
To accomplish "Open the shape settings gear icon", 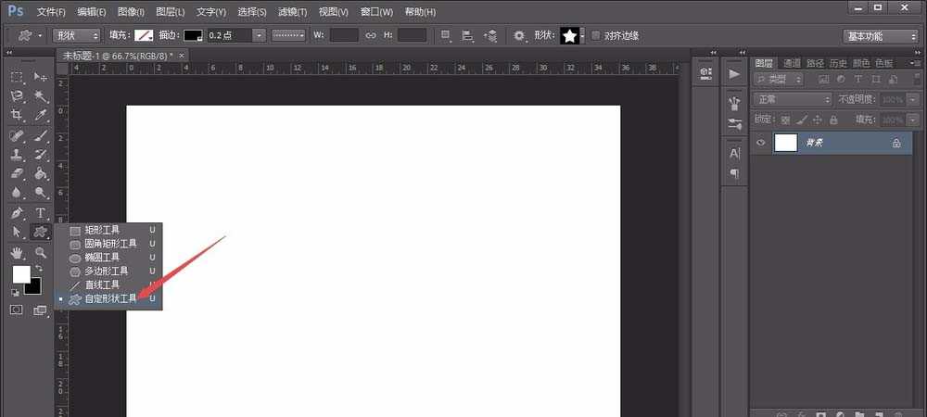I will (519, 35).
